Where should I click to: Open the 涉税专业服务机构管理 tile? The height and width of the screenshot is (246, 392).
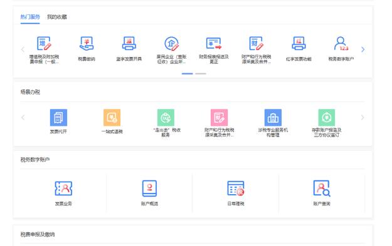click(273, 118)
